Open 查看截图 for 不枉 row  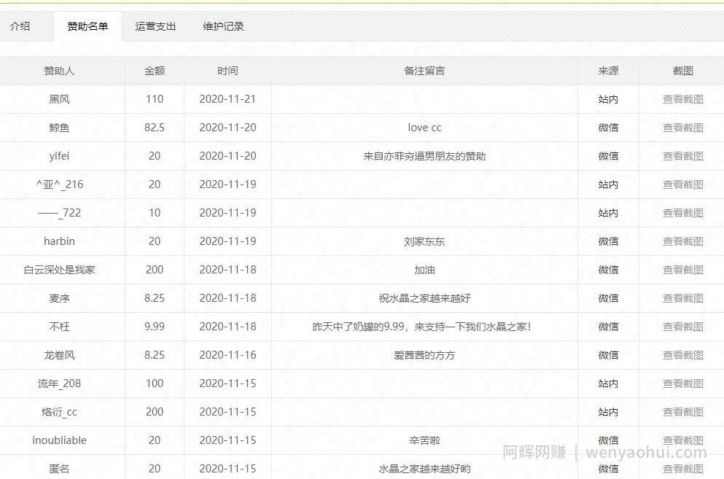click(683, 327)
